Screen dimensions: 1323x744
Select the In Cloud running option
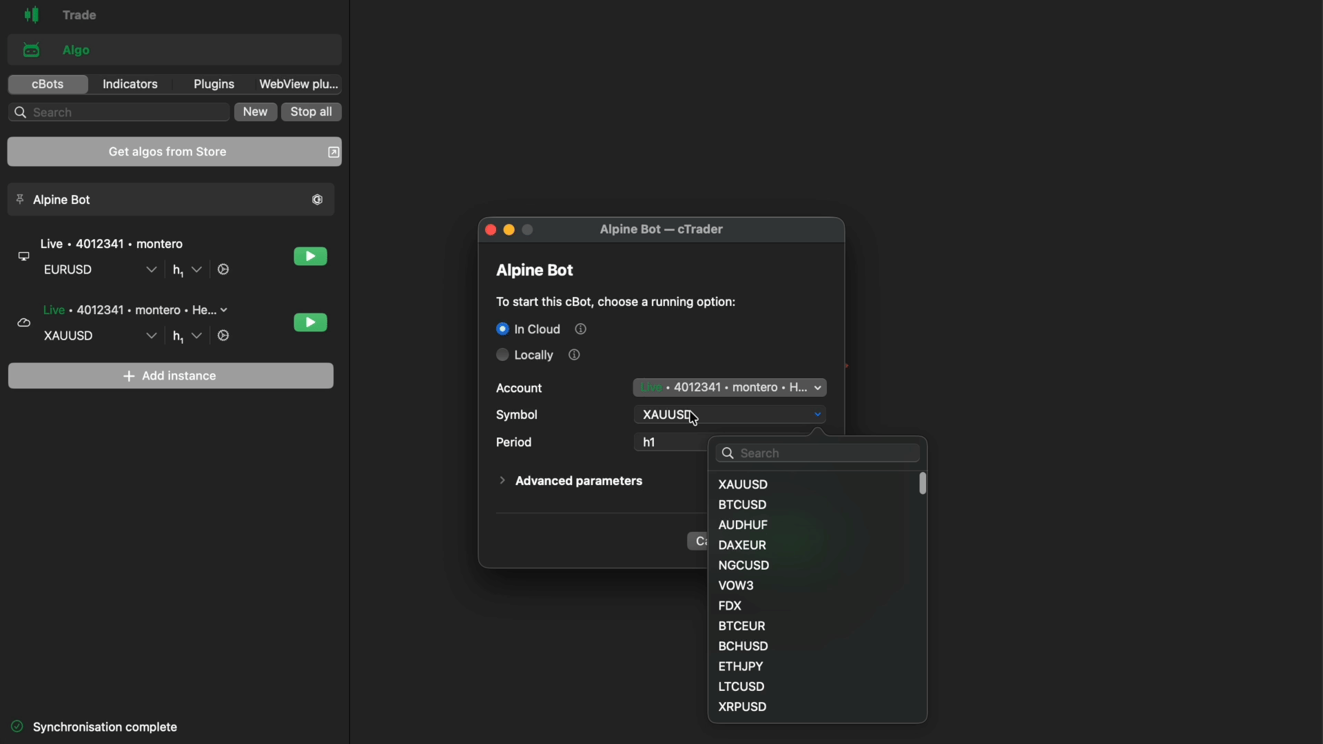[503, 329]
